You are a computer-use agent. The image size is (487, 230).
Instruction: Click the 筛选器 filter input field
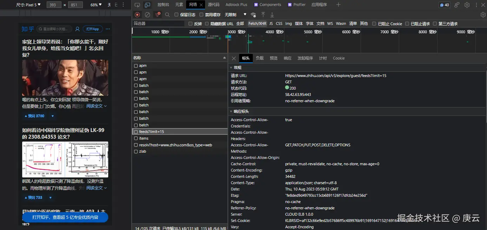click(158, 24)
